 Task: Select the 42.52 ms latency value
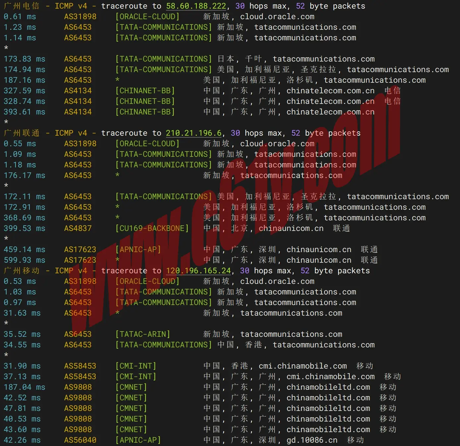click(22, 398)
